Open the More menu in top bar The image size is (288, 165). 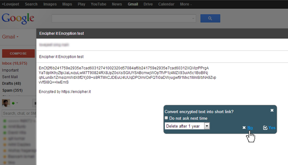(x=186, y=4)
